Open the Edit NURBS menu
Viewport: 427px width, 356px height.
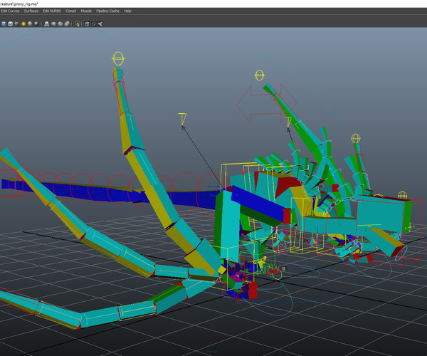click(x=52, y=11)
